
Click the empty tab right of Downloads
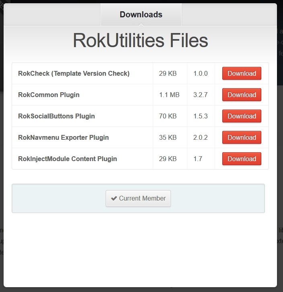click(x=229, y=14)
